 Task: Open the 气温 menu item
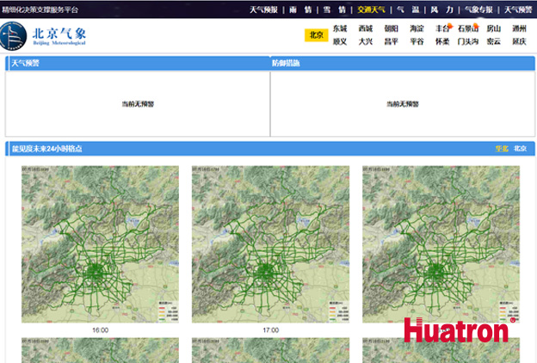pos(405,10)
